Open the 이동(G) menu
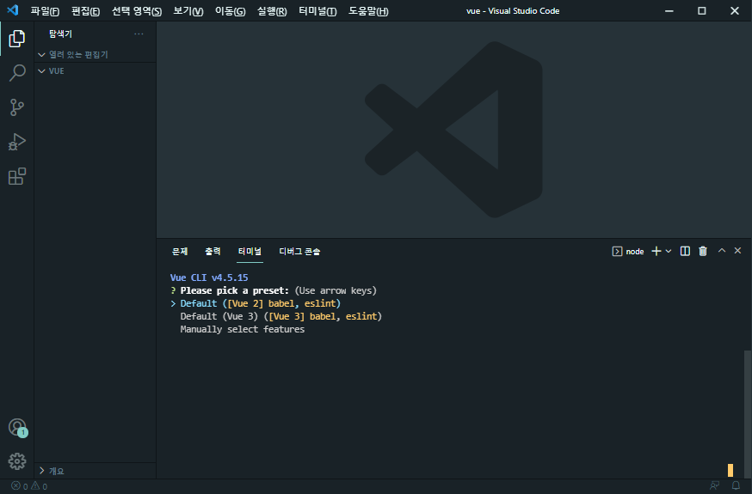Image resolution: width=752 pixels, height=494 pixels. pos(231,10)
